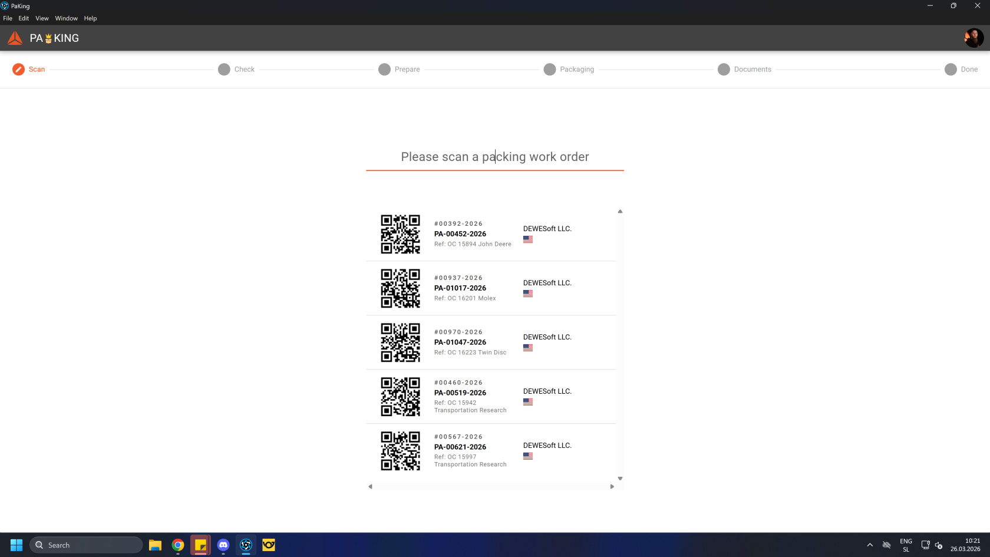Image resolution: width=990 pixels, height=557 pixels.
Task: Click the US flag in the PA-00621-2026 row
Action: pyautogui.click(x=528, y=456)
